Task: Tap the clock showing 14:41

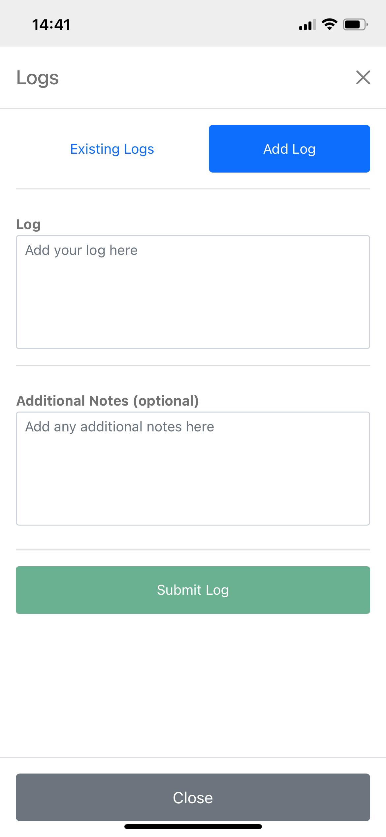Action: pos(51,24)
